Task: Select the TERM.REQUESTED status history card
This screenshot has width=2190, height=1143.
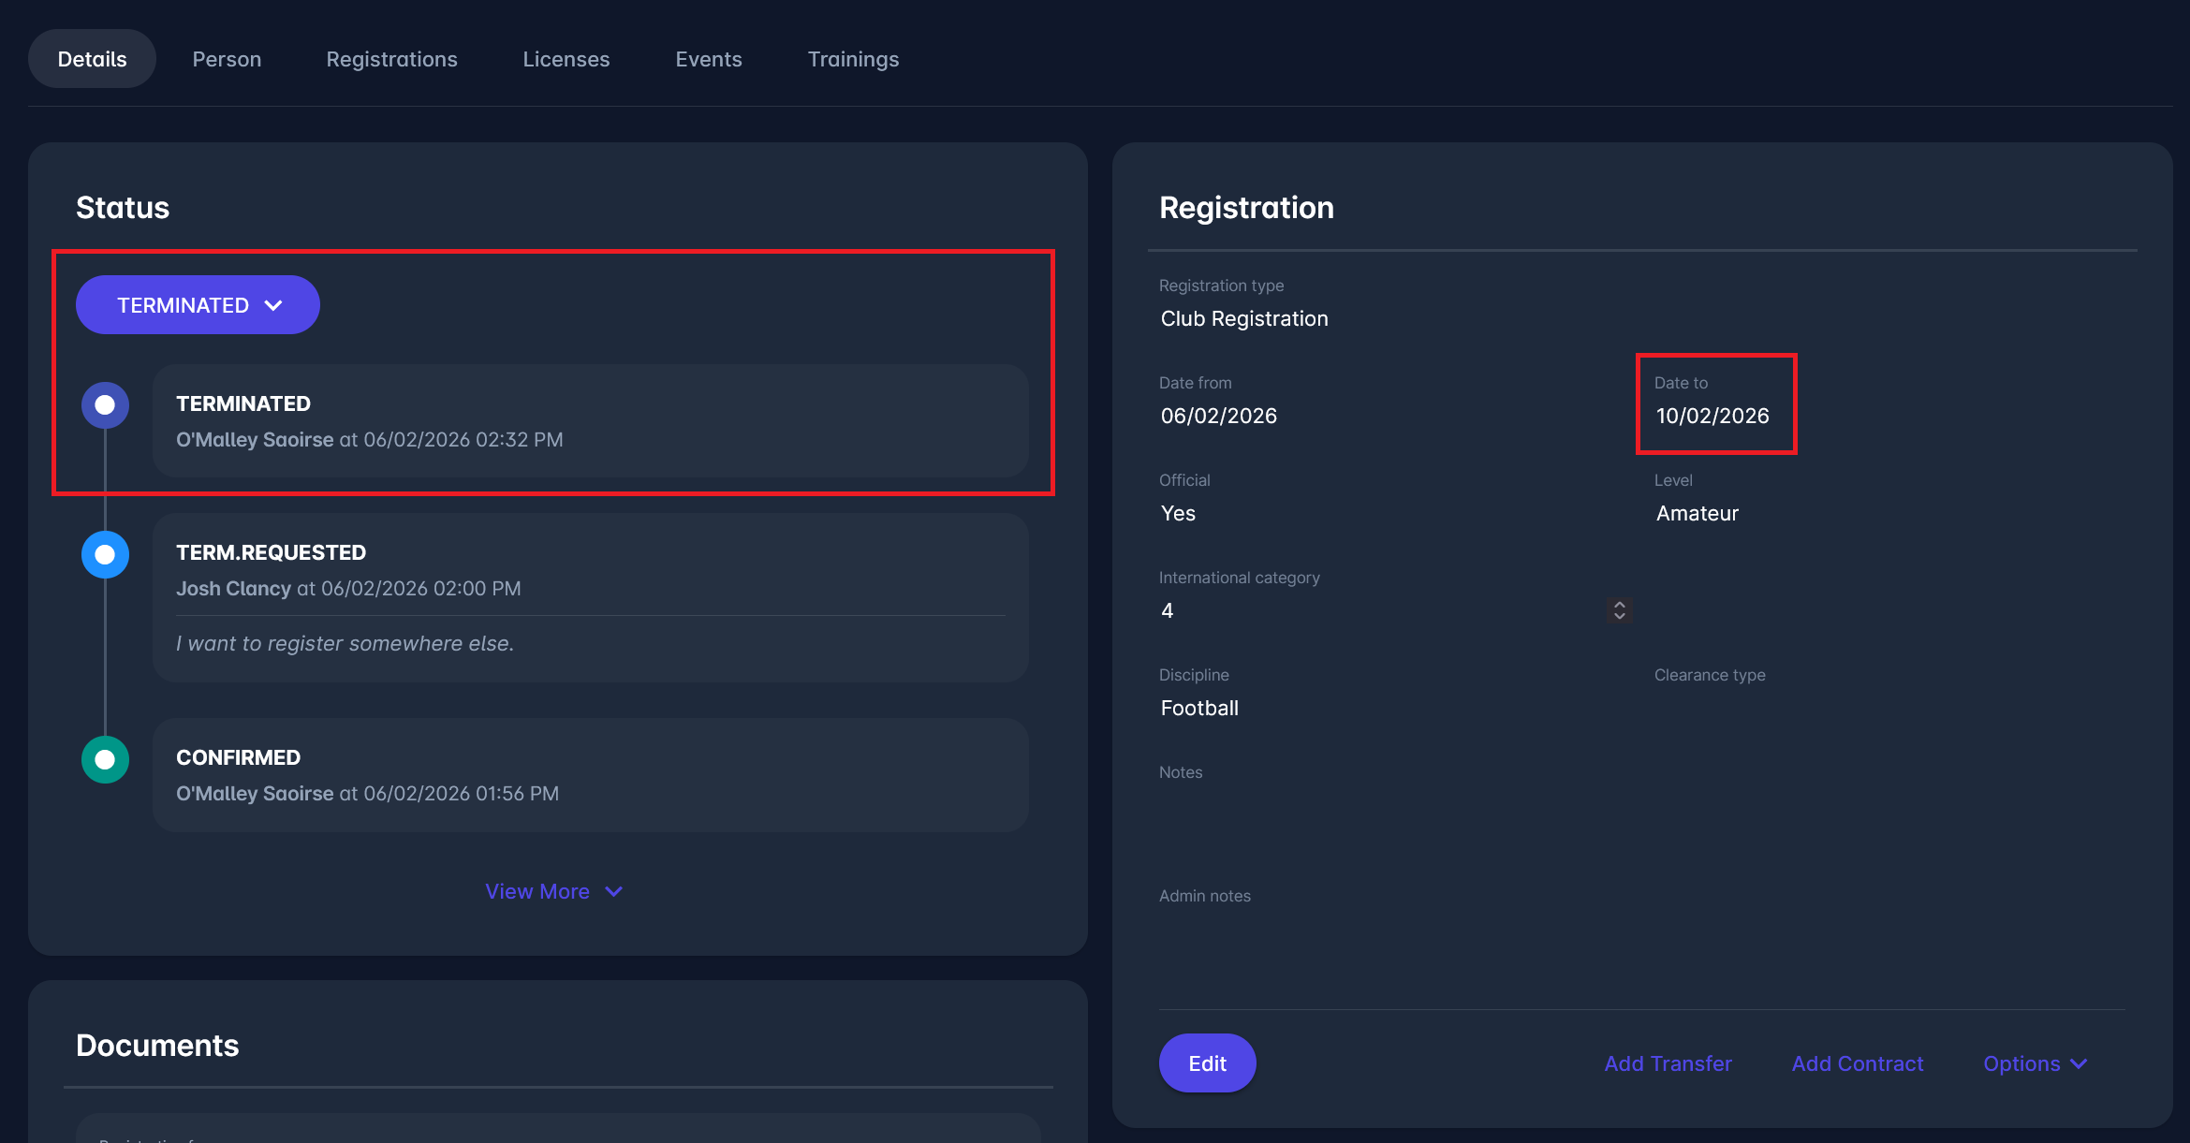Action: (590, 597)
